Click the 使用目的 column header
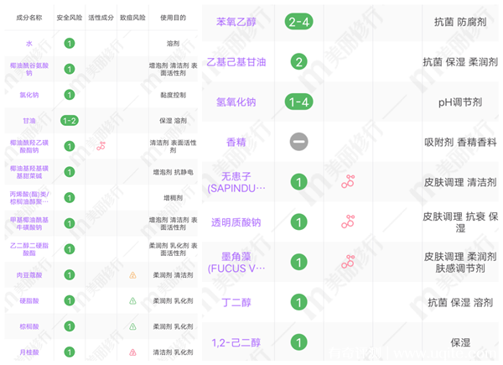503x365 pixels. coord(173,17)
